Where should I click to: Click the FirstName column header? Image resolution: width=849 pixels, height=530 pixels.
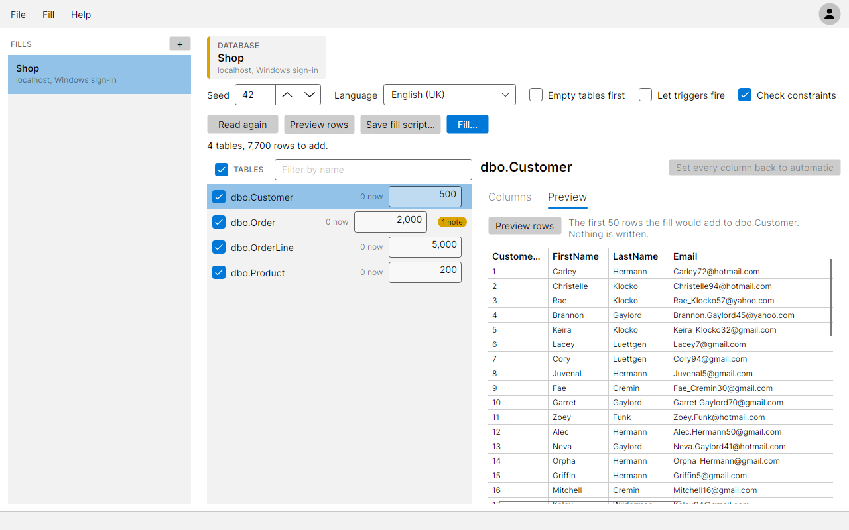(578, 256)
